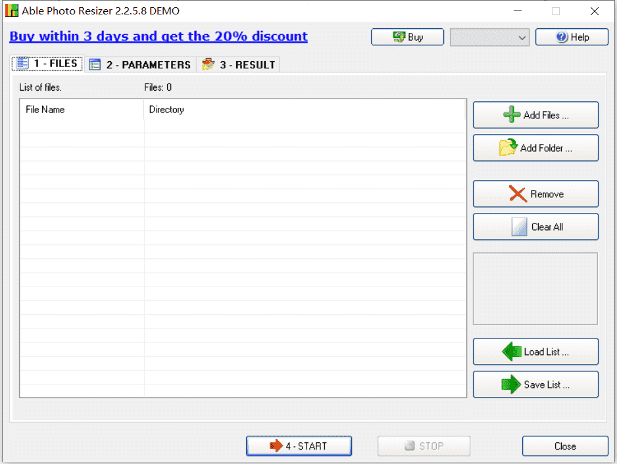Viewport: 617px width, 464px height.
Task: Open the Add Folder dialog
Action: click(x=535, y=148)
